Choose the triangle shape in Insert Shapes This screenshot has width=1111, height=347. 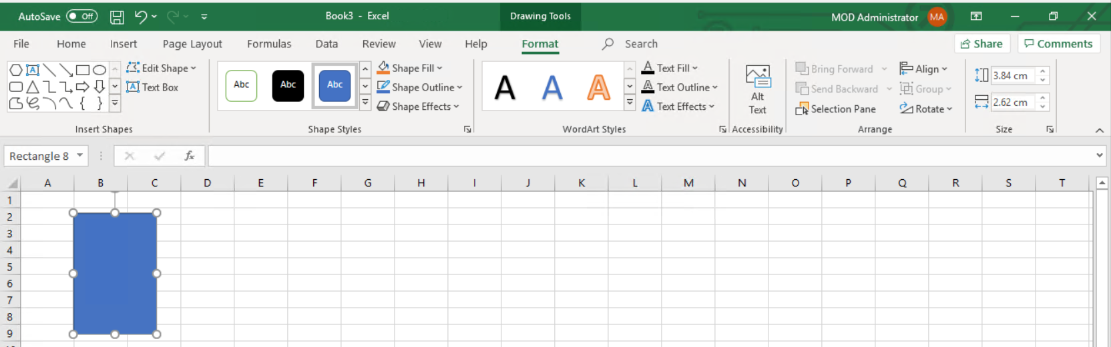(x=33, y=87)
